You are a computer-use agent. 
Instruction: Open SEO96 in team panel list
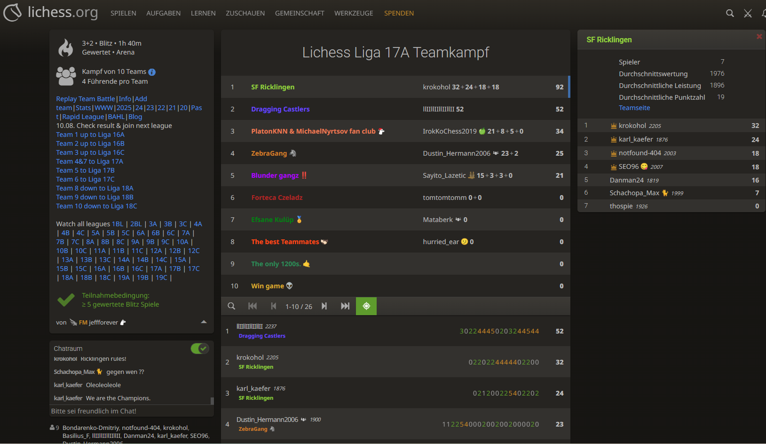[671, 166]
